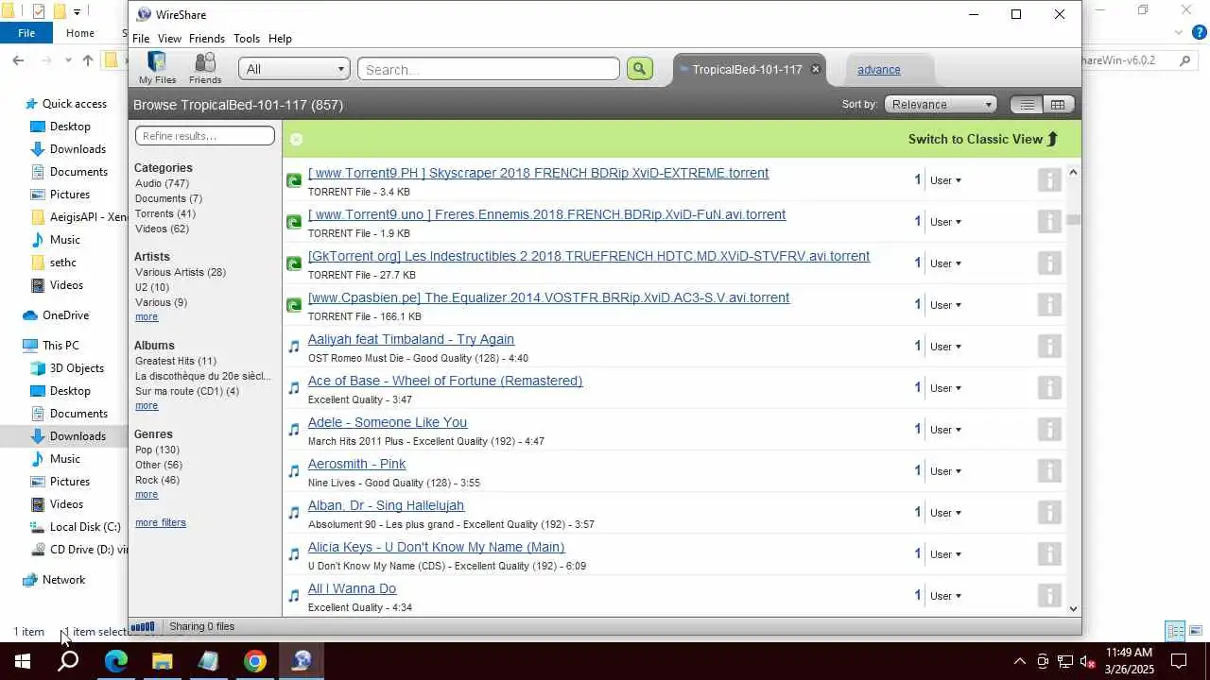
Task: Click connection strength bars in status bar
Action: click(143, 626)
